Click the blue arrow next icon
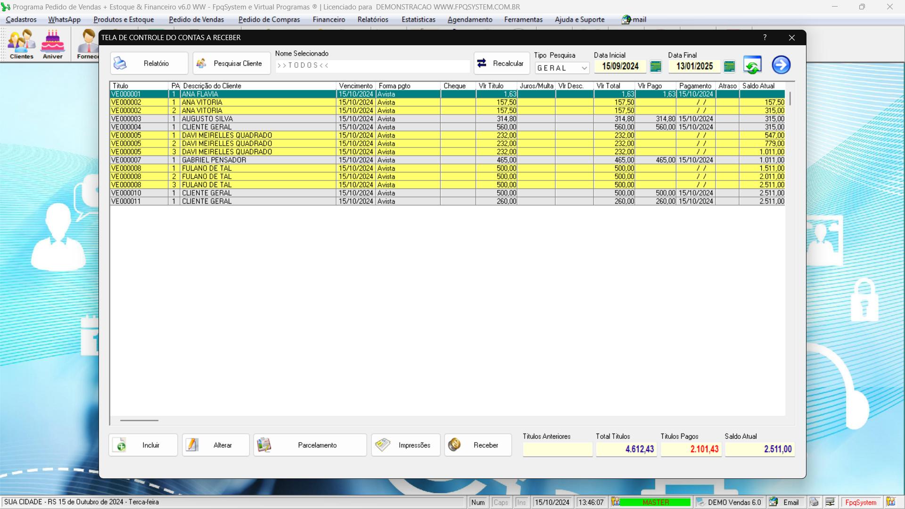905x509 pixels. [x=781, y=65]
